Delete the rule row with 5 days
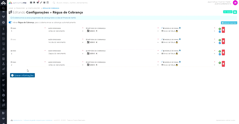The width and height of the screenshot is (239, 124). point(223,30)
